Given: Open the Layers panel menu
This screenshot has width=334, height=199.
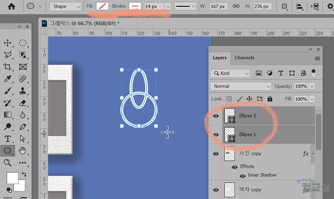Looking at the screenshot, I should pos(317,58).
